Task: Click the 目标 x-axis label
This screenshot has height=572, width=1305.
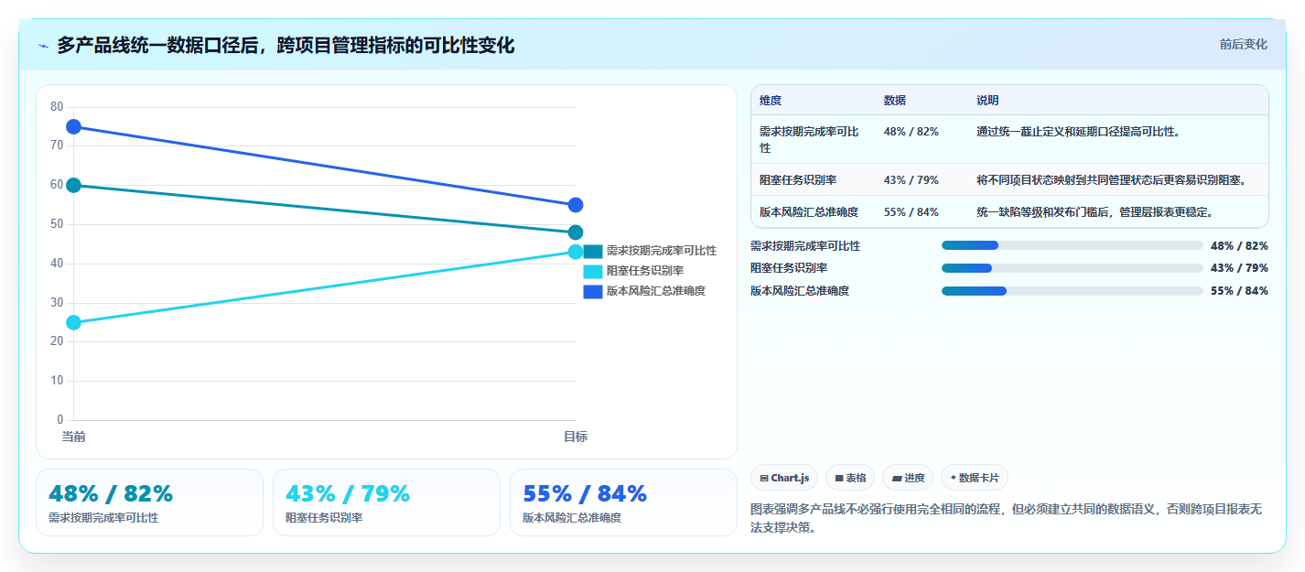Action: pyautogui.click(x=576, y=437)
